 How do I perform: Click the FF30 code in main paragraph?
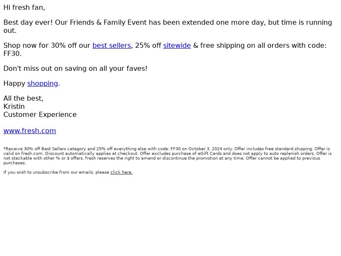(12, 54)
